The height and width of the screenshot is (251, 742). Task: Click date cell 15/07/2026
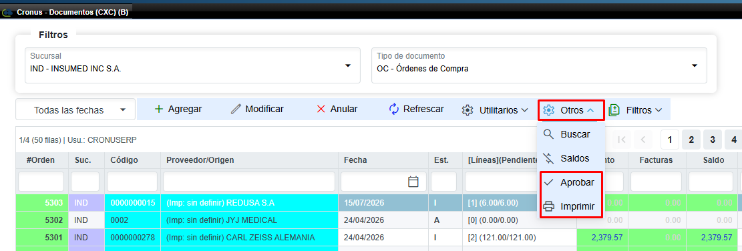(x=383, y=203)
